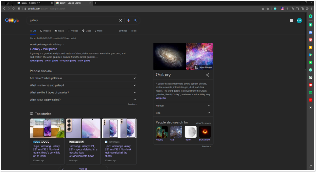The height and width of the screenshot is (172, 316).
Task: Switch to the Videos search tab
Action: (73, 31)
